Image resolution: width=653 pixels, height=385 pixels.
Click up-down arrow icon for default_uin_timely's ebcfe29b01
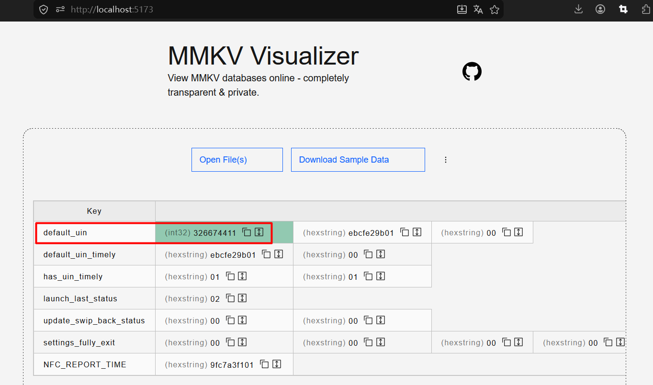click(x=279, y=254)
